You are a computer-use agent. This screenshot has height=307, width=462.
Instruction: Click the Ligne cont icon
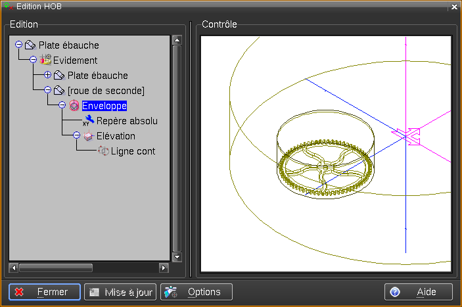[103, 151]
